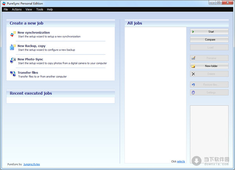The image size is (235, 170).
Task: Click the Restore files button label
Action: 211,85
